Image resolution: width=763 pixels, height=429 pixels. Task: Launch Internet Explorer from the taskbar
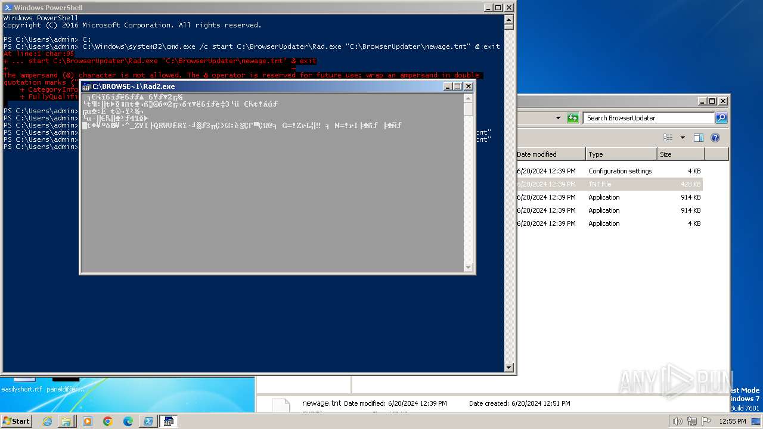pyautogui.click(x=47, y=421)
